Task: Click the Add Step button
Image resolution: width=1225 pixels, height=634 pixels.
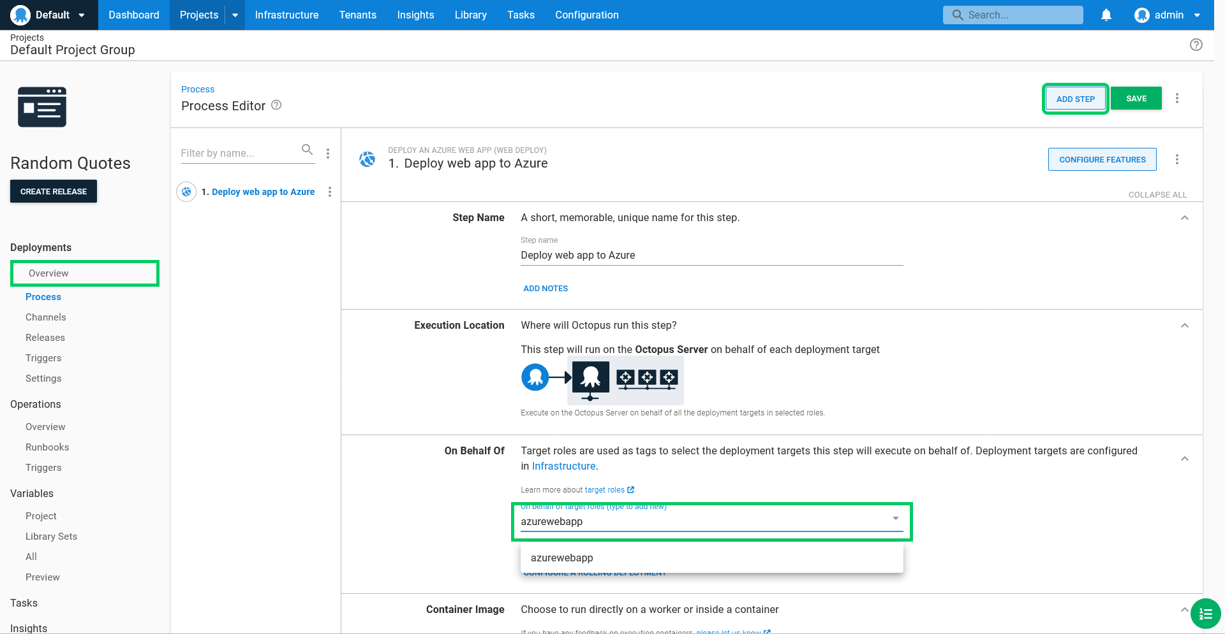Action: point(1075,99)
